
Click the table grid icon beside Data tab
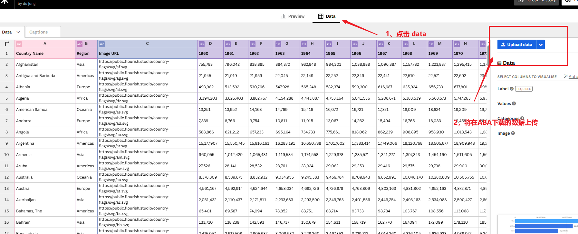[321, 16]
